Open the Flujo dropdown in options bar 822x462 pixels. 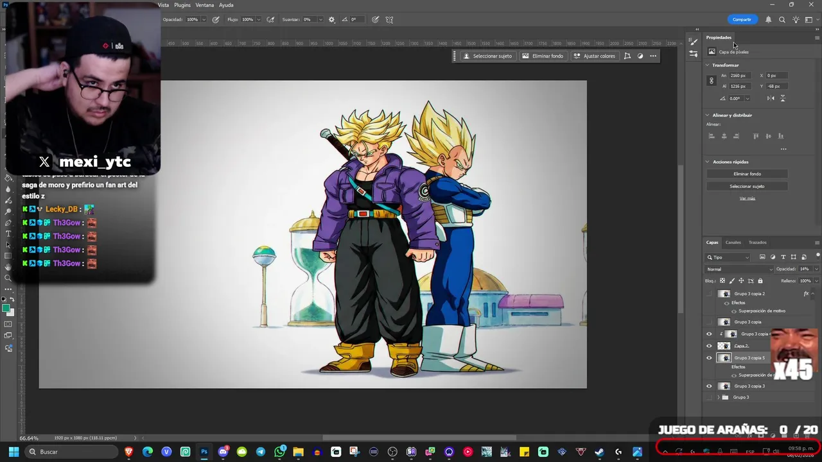[258, 20]
